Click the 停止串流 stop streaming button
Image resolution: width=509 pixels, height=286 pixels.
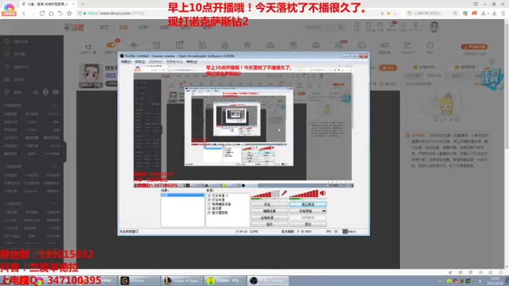click(x=308, y=205)
